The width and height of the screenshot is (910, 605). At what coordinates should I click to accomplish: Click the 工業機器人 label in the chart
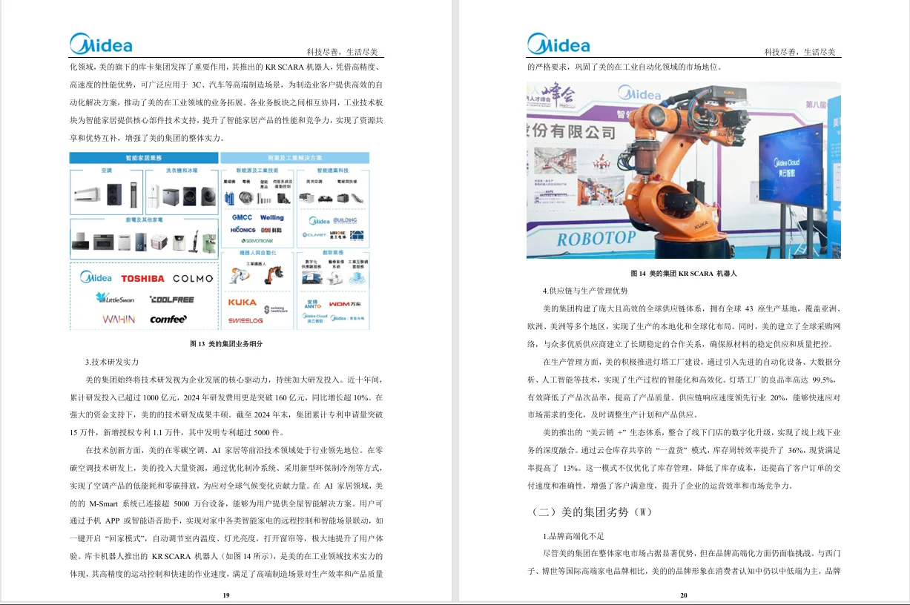(257, 264)
